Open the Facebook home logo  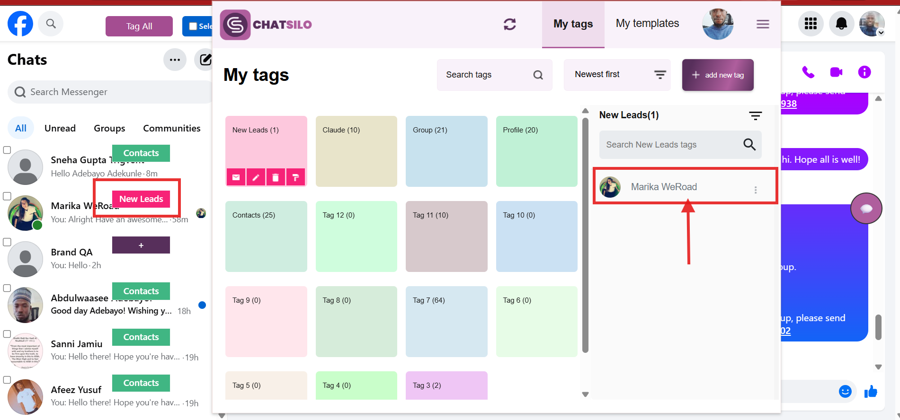click(20, 24)
